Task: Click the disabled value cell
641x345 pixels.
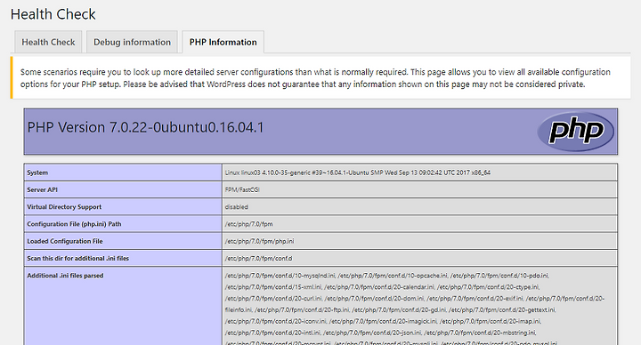Action: click(x=420, y=207)
